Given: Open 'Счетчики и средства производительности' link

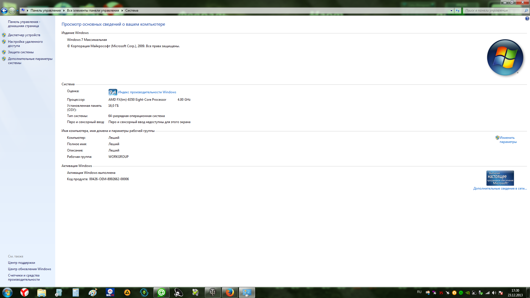Looking at the screenshot, I should click(24, 277).
